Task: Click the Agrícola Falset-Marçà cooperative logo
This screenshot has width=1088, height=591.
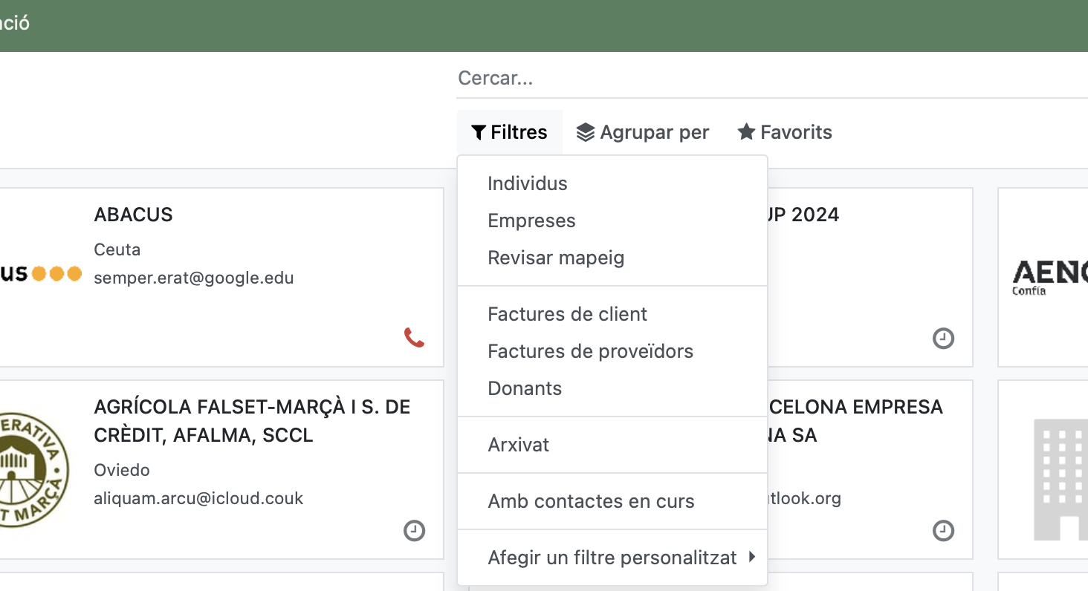Action: 33,470
